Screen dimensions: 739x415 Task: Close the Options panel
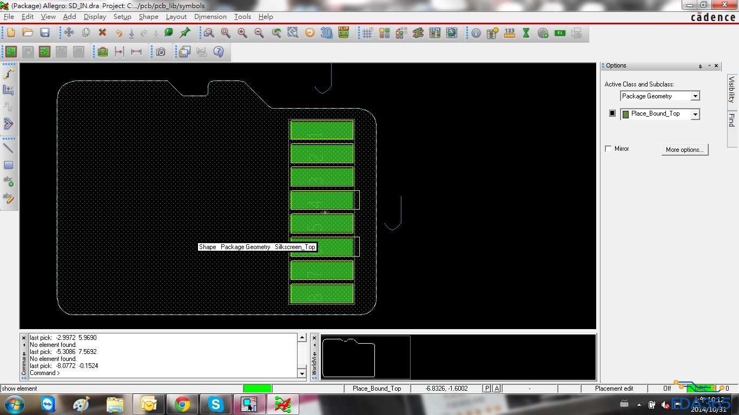716,66
